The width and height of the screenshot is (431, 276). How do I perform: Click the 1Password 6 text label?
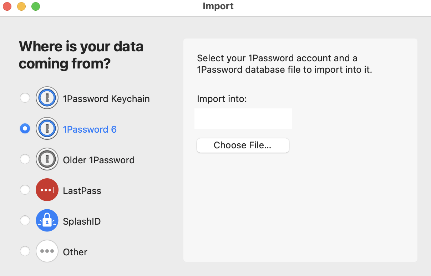[x=90, y=129]
